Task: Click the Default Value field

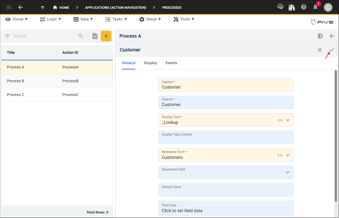Action: [x=226, y=190]
